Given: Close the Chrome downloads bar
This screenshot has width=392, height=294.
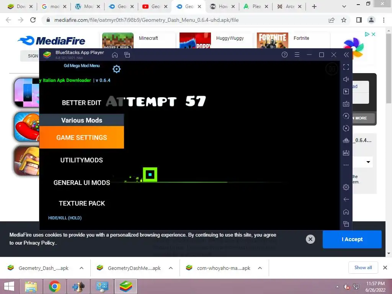Looking at the screenshot, I should click(x=385, y=268).
